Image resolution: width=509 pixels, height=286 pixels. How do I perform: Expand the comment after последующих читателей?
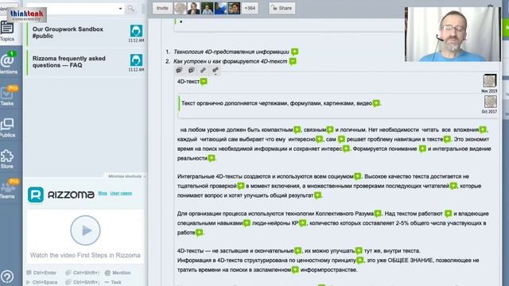click(453, 186)
